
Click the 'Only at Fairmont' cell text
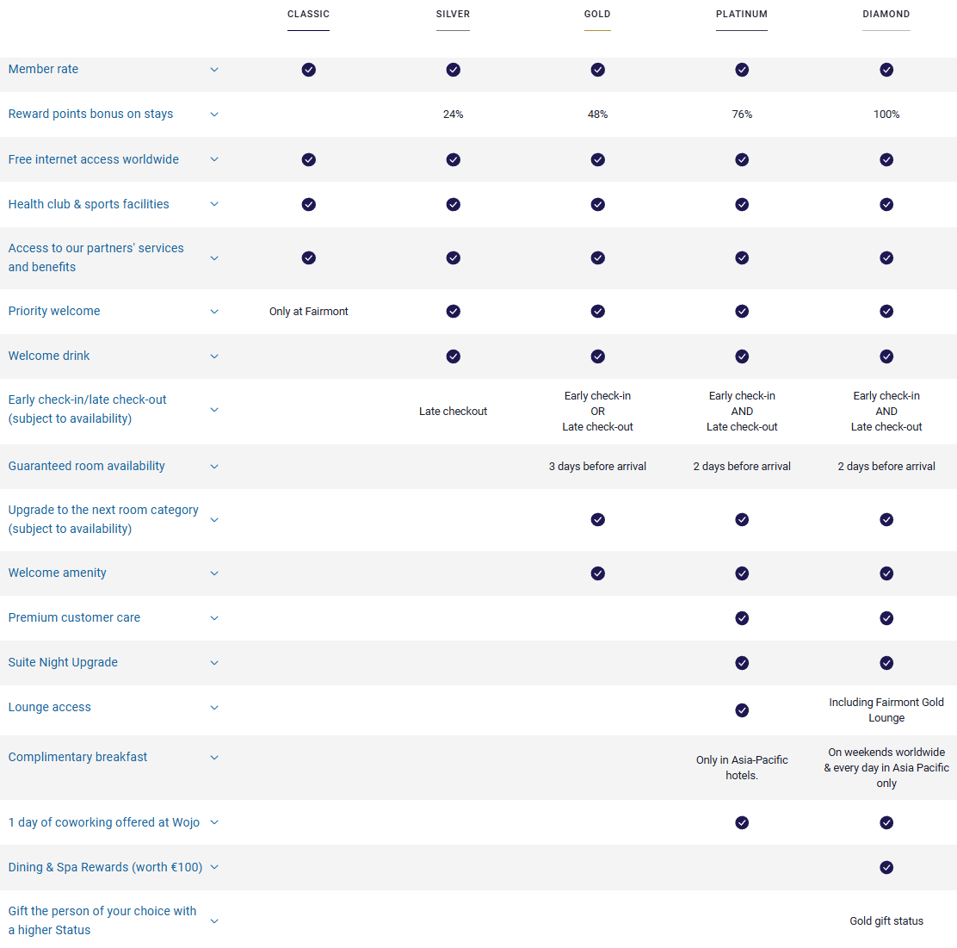[308, 312]
